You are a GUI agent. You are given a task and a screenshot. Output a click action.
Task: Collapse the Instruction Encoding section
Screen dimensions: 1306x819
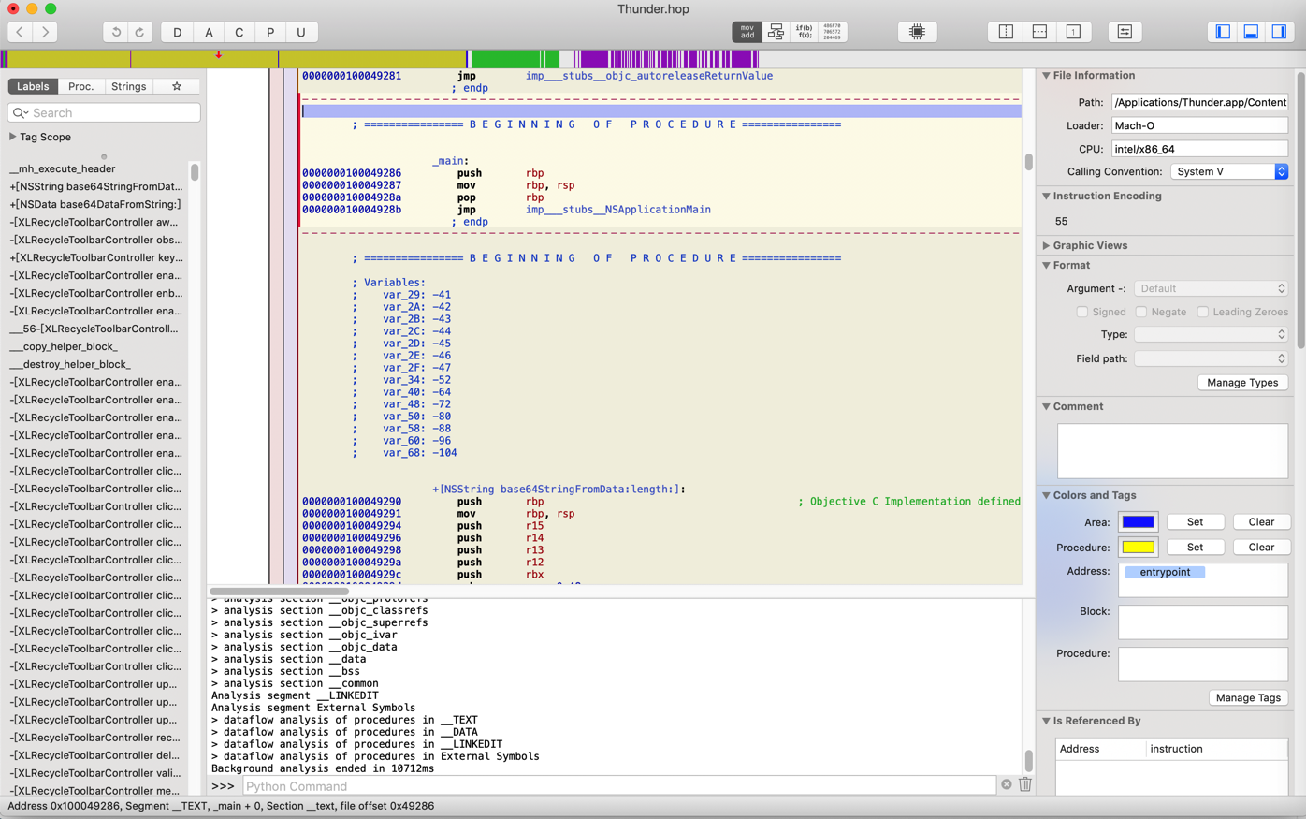click(1046, 196)
